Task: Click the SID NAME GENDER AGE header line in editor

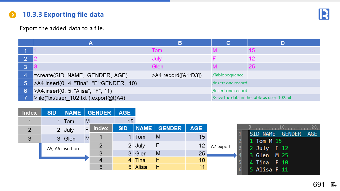Action: tap(283, 134)
